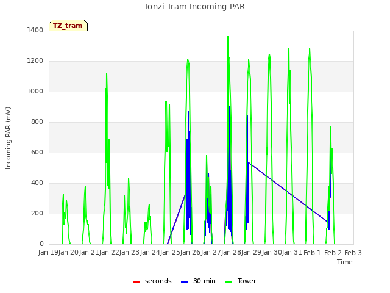Click the blue 30-min legend swatch
The width and height of the screenshot is (390, 293).
(x=184, y=282)
